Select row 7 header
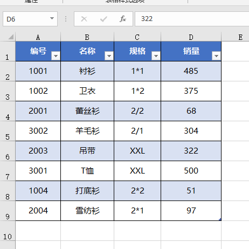The height and width of the screenshot is (249, 249). (x=8, y=171)
